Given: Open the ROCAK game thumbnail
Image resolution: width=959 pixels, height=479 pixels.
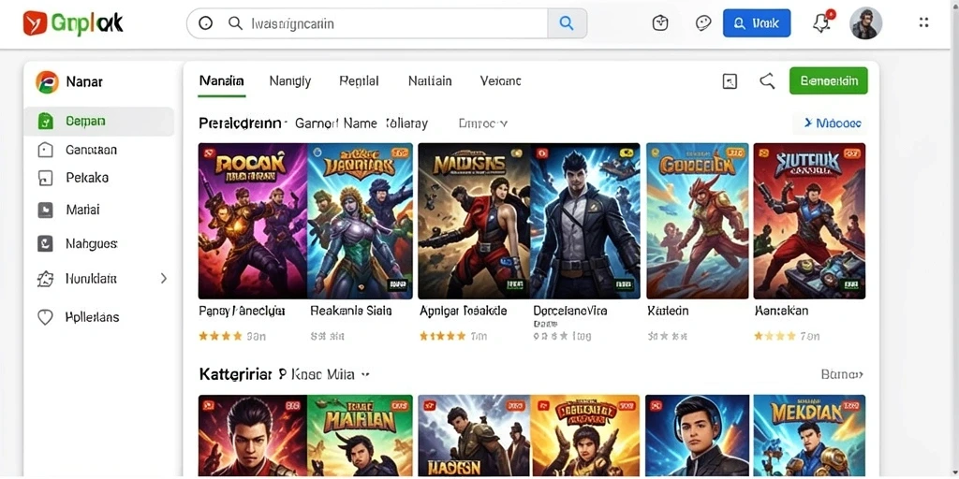Looking at the screenshot, I should pos(253,221).
